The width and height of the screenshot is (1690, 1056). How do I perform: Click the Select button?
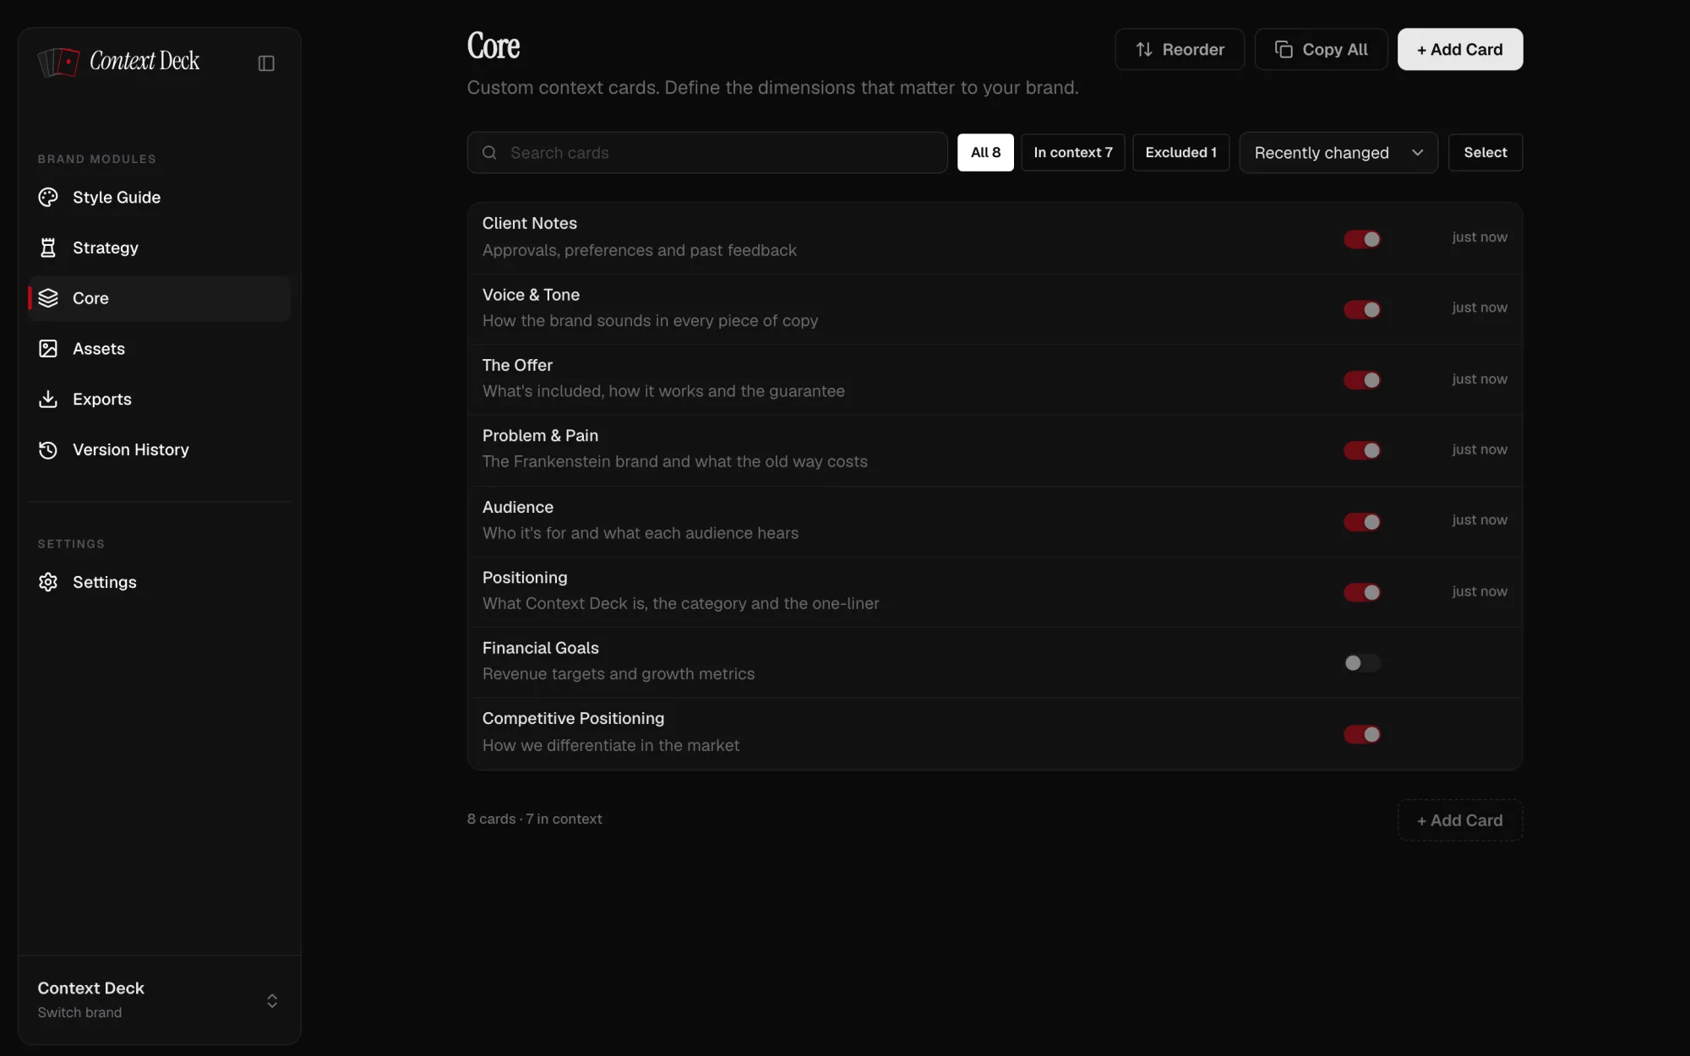1486,153
